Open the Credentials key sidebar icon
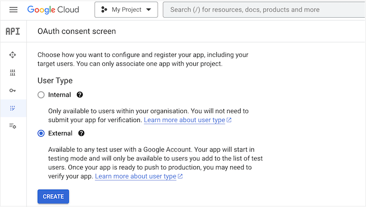The width and height of the screenshot is (366, 207). tap(12, 90)
